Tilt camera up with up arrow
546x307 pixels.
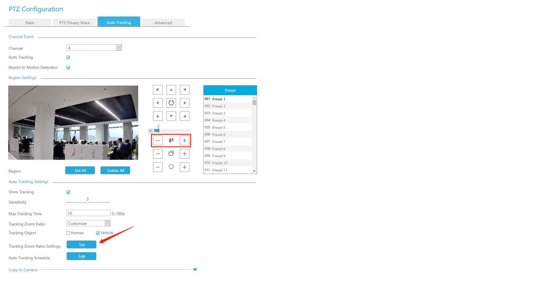pos(171,90)
